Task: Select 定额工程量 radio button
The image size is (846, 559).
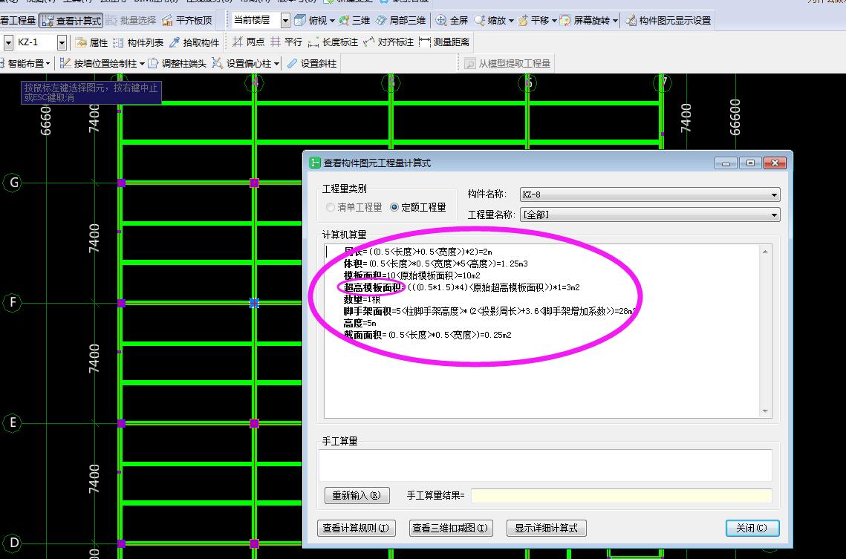Action: point(418,207)
